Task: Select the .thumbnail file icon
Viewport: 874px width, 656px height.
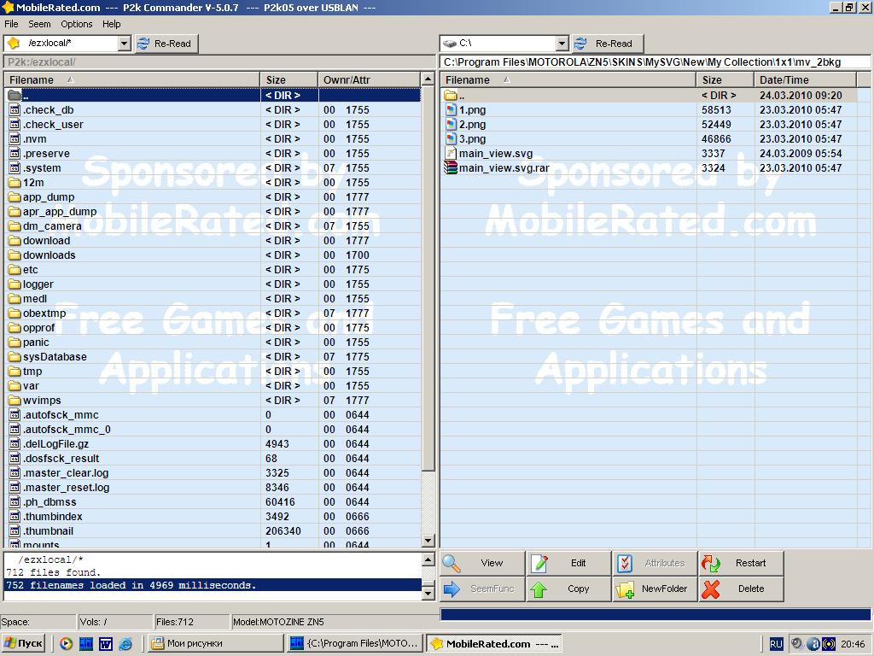Action: (x=15, y=531)
